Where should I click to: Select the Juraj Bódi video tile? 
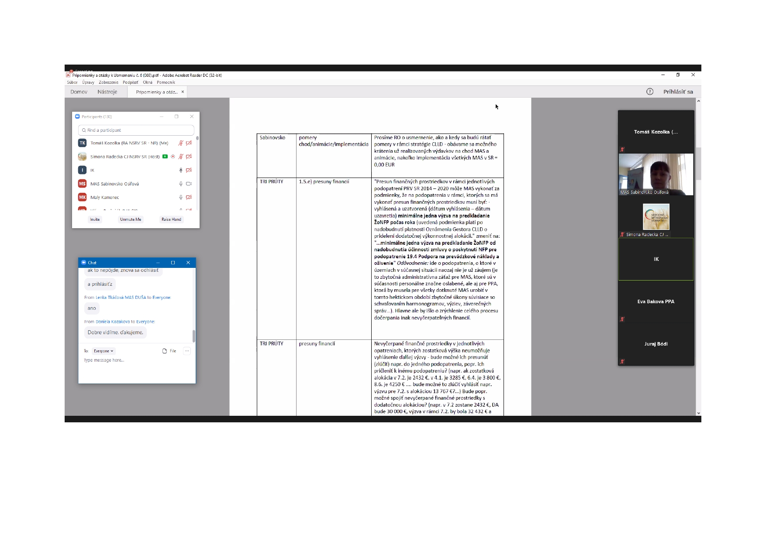click(x=656, y=344)
